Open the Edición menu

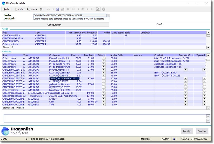tap(19, 9)
